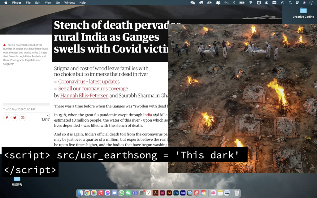Open the Finder menu
The width and height of the screenshot is (317, 198).
(17, 2)
